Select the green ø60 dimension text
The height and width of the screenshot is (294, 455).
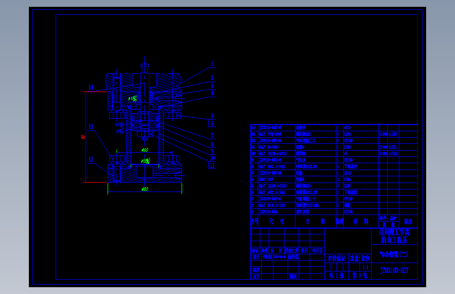(145, 150)
